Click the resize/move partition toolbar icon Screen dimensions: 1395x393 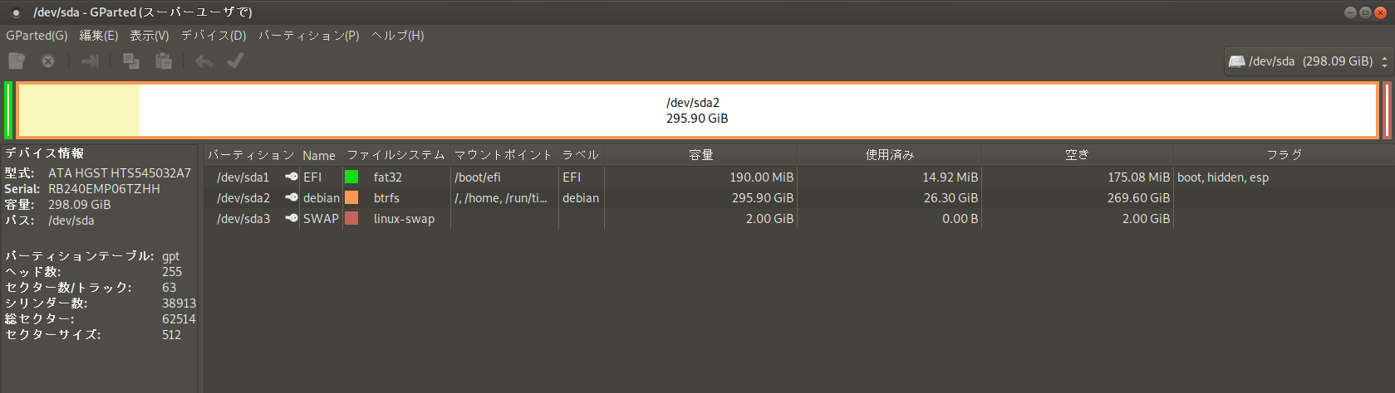[x=90, y=61]
